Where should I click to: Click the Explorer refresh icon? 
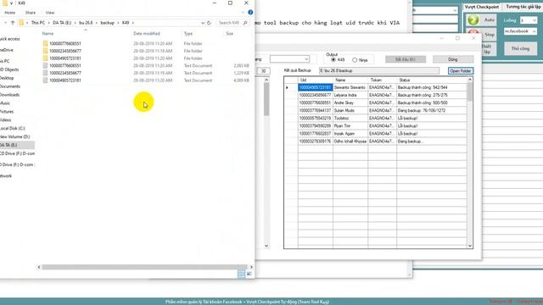click(x=209, y=23)
